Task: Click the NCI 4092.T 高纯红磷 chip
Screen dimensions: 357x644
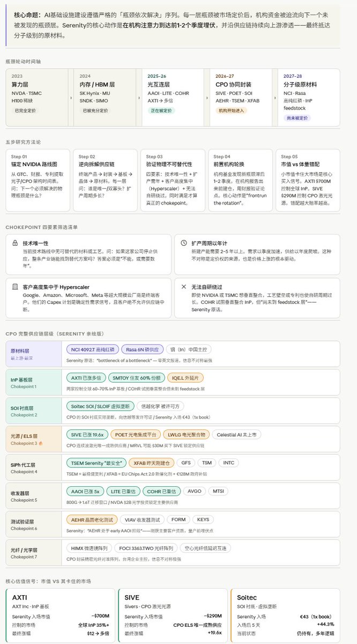Action: (92, 350)
